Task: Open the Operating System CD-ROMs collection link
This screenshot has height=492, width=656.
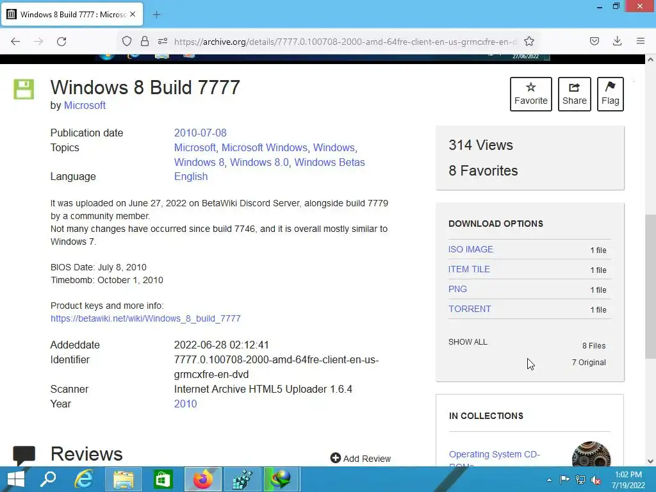Action: tap(495, 458)
